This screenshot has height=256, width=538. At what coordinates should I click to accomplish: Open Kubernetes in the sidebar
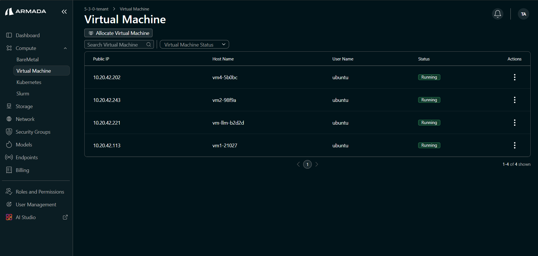(x=29, y=82)
